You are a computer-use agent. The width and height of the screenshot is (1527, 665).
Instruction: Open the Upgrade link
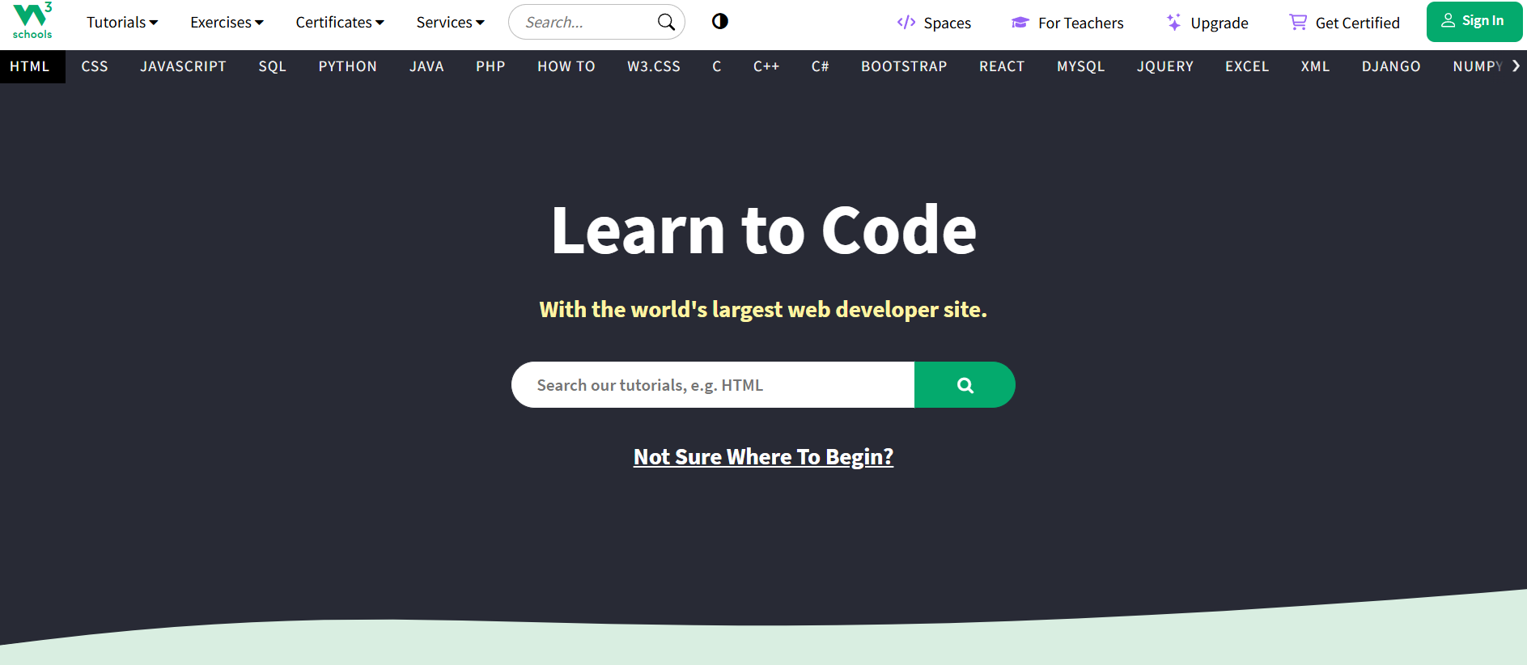tap(1207, 23)
